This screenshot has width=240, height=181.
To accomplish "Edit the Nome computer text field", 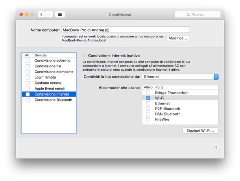I will tap(126, 30).
